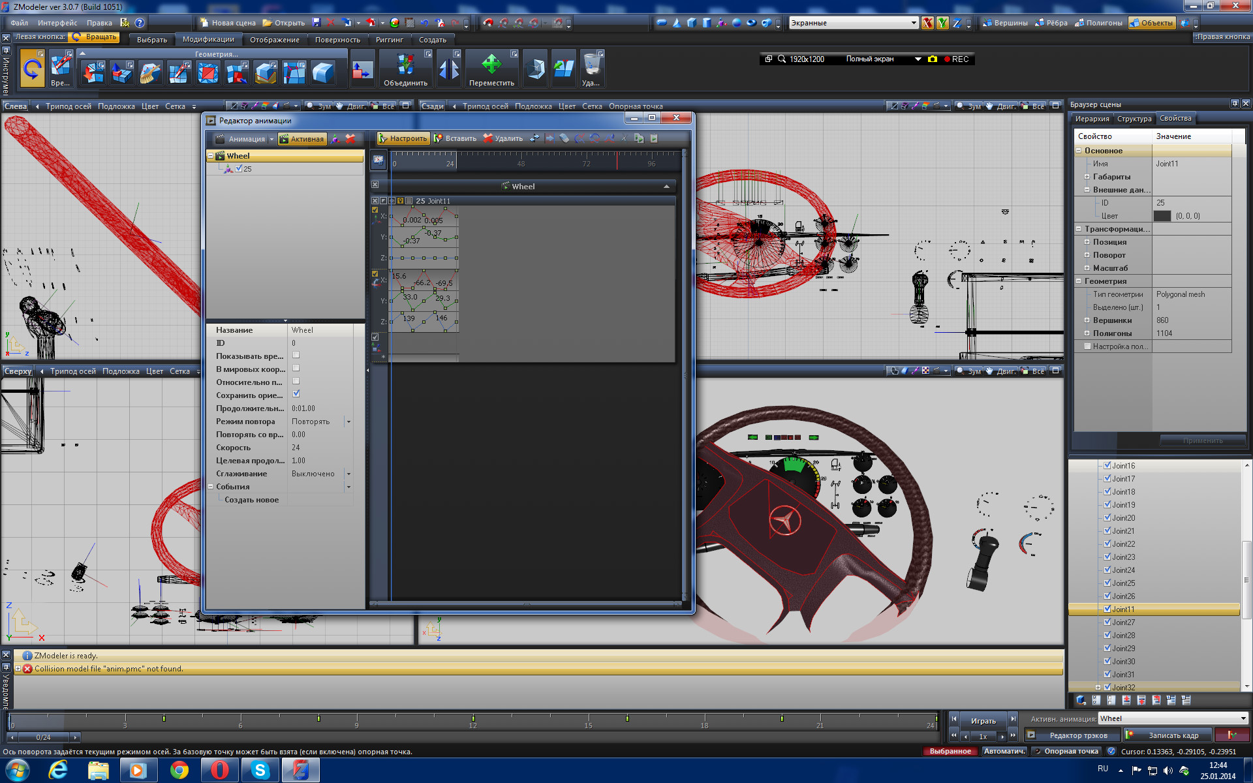
Task: Click the black Цвет color swatch
Action: click(x=1162, y=216)
